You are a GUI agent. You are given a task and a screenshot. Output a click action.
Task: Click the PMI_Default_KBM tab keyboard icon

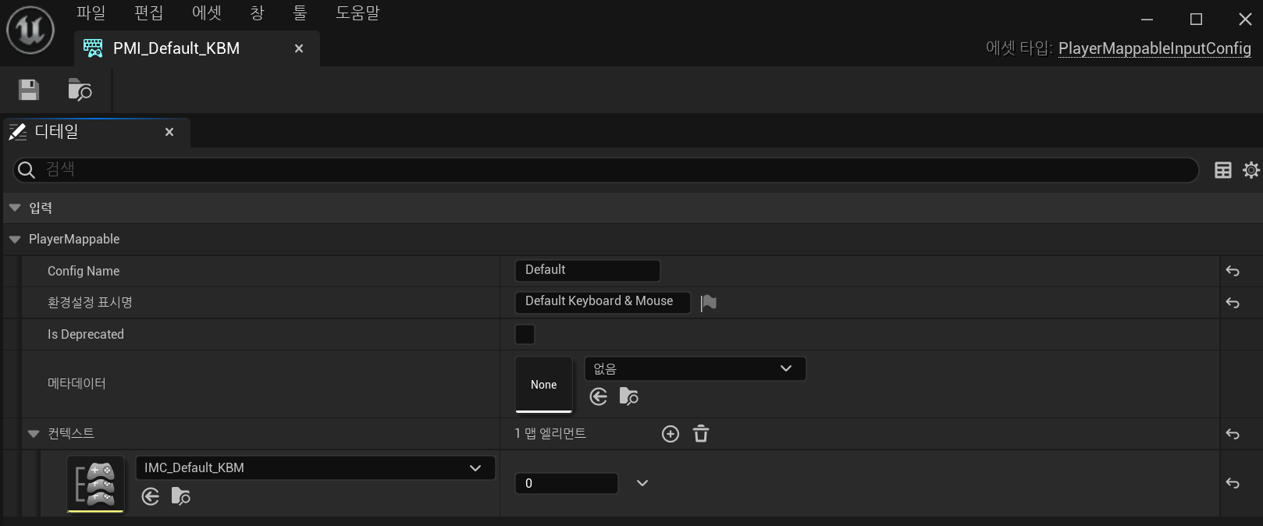93,48
